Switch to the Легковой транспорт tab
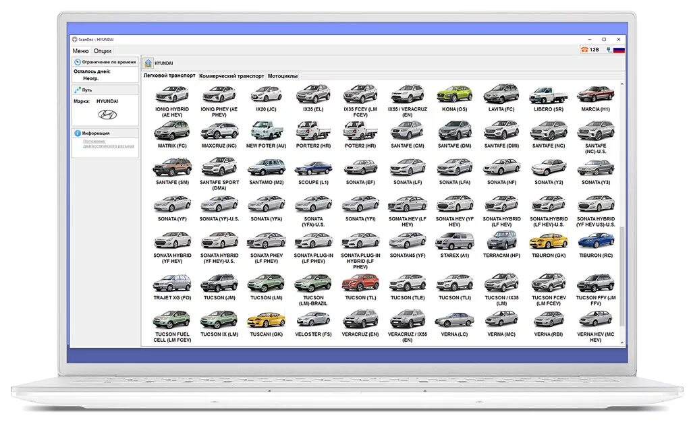This screenshot has height=422, width=691. point(169,76)
